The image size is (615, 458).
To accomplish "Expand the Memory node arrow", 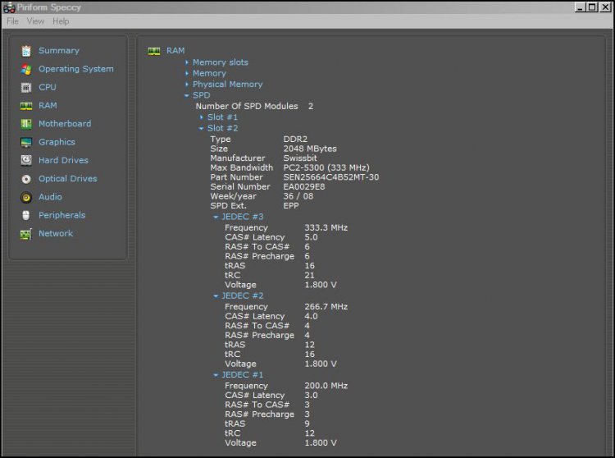I will coord(187,73).
